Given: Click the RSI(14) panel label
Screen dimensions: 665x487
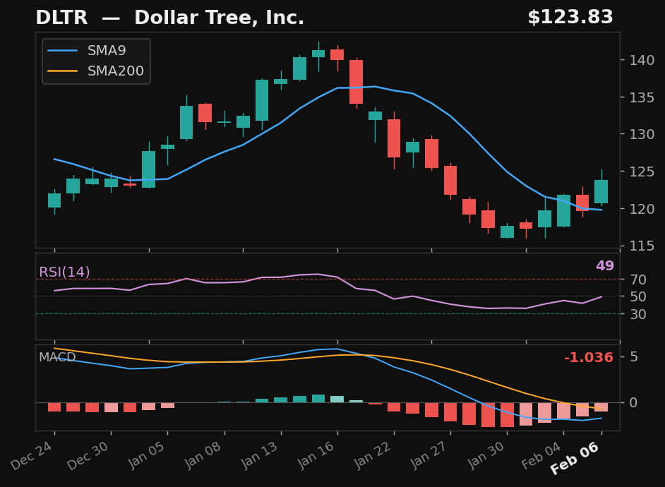Looking at the screenshot, I should (x=64, y=272).
